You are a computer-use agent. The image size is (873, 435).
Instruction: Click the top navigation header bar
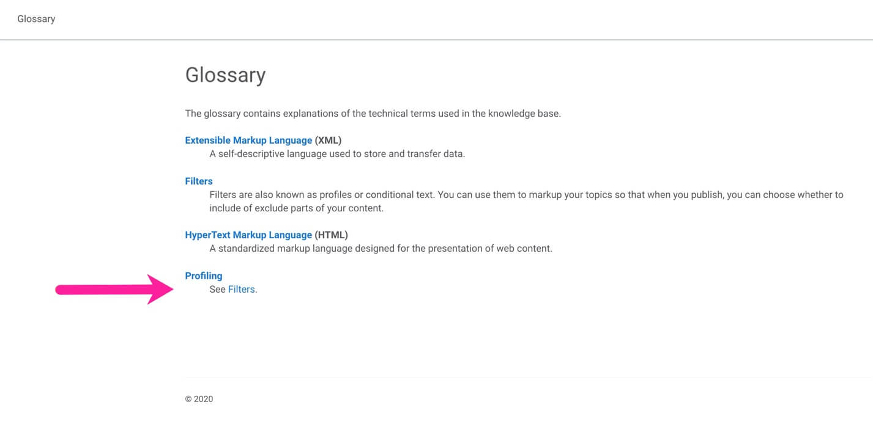[436, 18]
